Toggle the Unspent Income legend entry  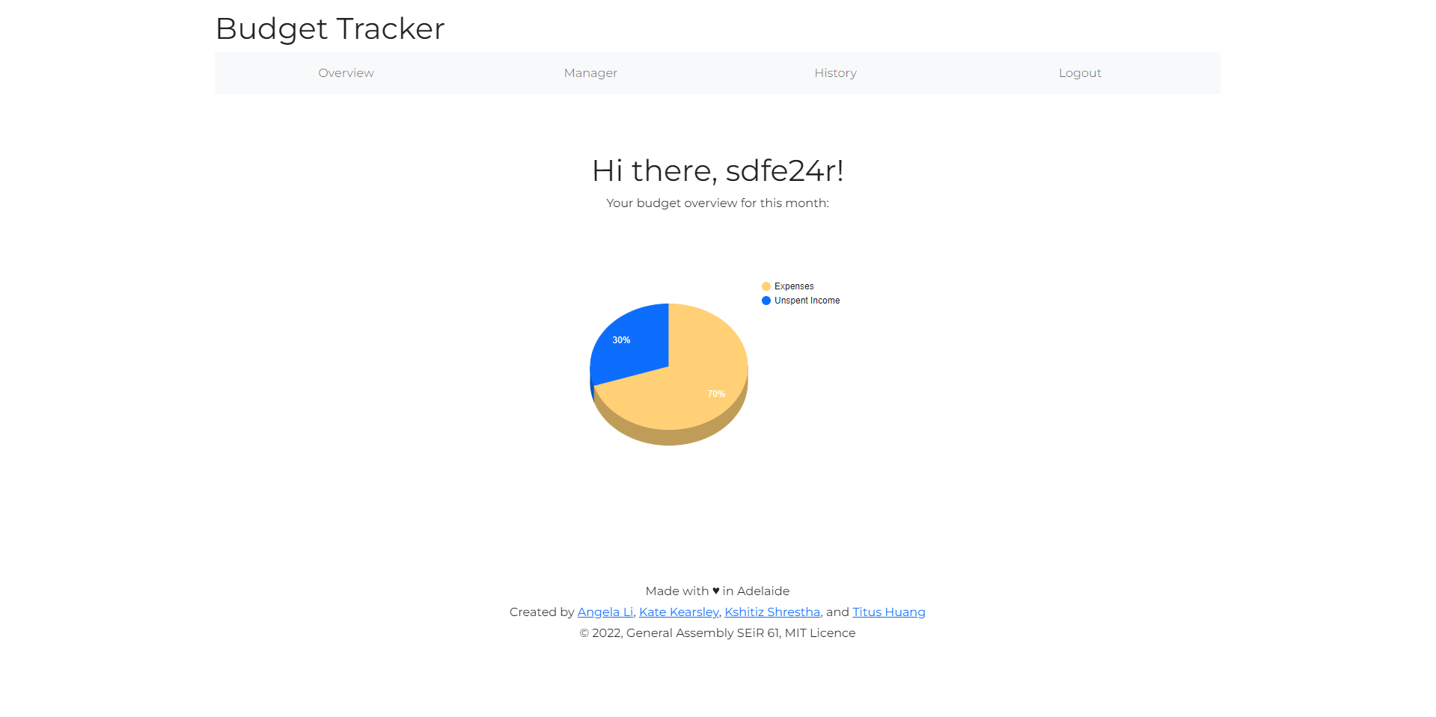click(x=807, y=300)
